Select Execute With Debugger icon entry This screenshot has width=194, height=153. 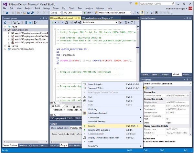coord(85,130)
